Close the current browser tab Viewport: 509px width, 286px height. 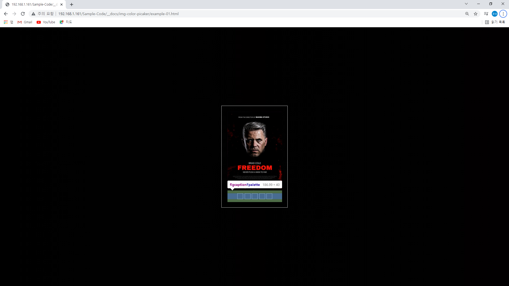point(62,5)
